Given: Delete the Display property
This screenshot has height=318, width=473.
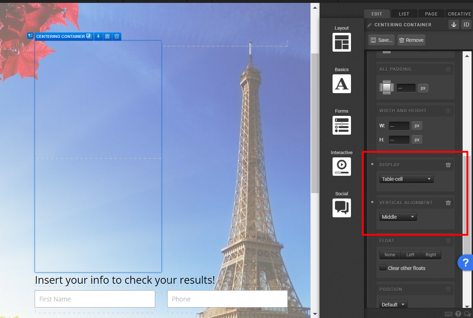Looking at the screenshot, I should pos(448,165).
